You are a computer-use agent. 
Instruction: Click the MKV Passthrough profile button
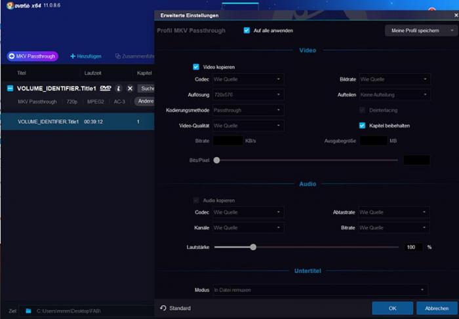[32, 56]
